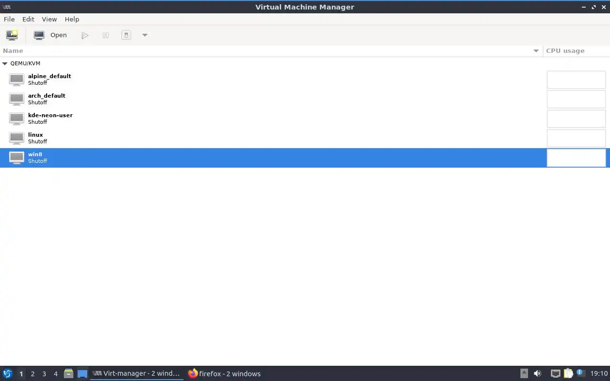
Task: Click the Run (power on) play icon
Action: coord(85,35)
